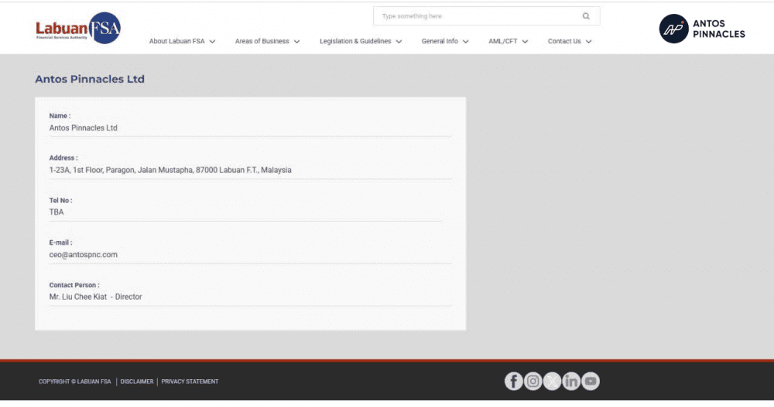This screenshot has width=774, height=407.
Task: Select the address text with Jalan Mustapha
Action: 170,170
